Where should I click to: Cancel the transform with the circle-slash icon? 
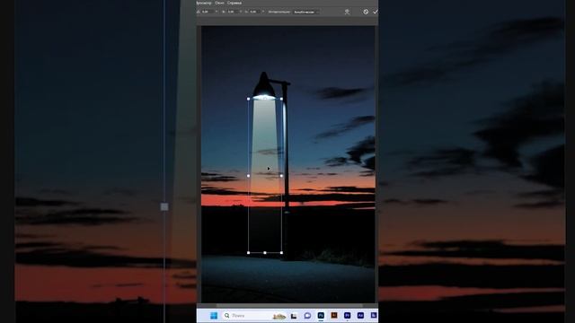click(366, 12)
